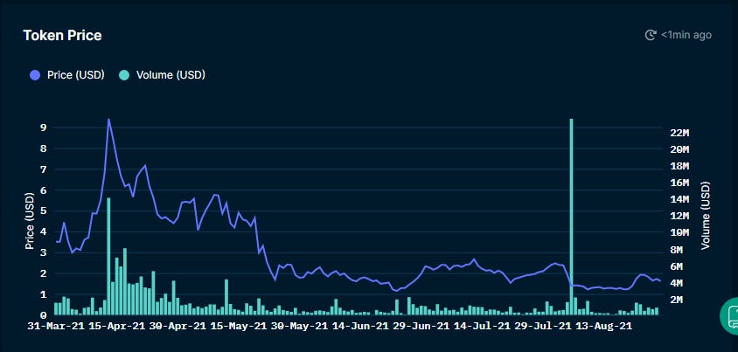Click the 20M volume axis value

679,149
